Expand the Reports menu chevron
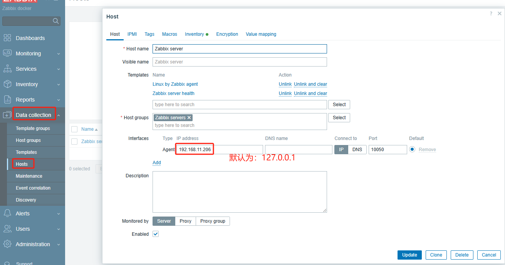 coord(59,100)
